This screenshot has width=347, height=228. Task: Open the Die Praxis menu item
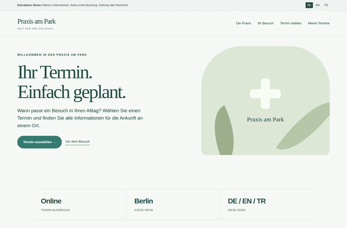click(x=243, y=23)
